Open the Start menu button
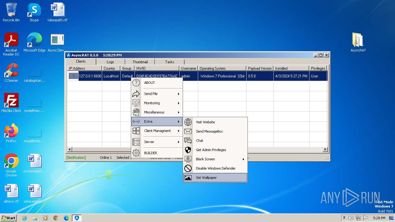 (9, 218)
